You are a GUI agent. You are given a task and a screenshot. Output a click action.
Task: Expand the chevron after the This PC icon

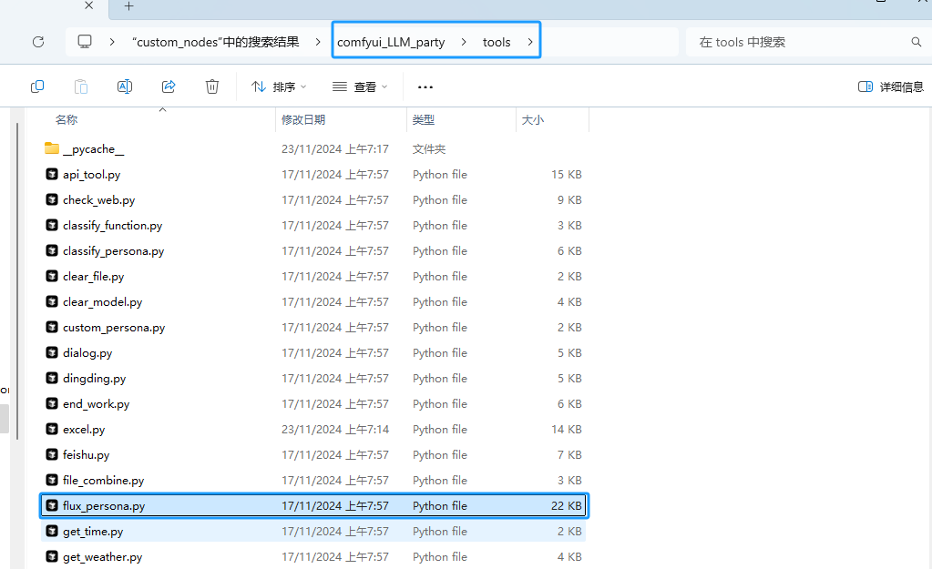pos(112,42)
